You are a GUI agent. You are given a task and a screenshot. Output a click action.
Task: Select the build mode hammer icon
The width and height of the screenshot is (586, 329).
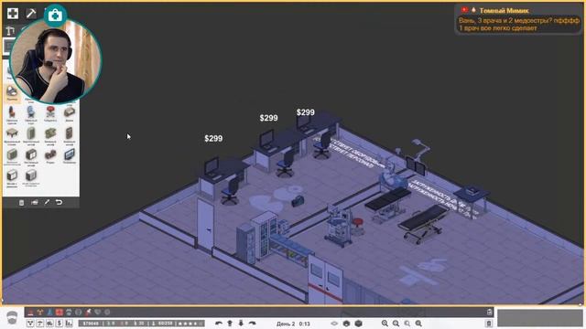point(31,14)
